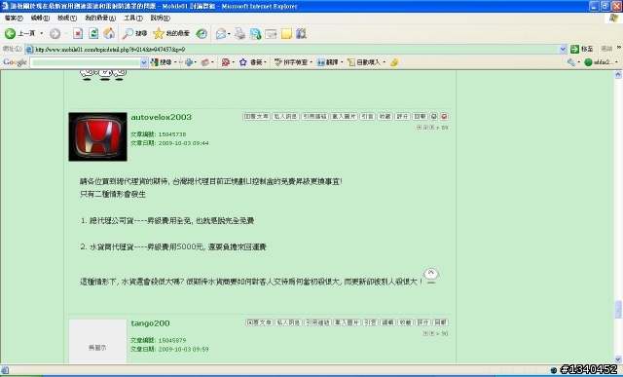
Task: Open the Edit (編輯) menu
Action: point(40,18)
